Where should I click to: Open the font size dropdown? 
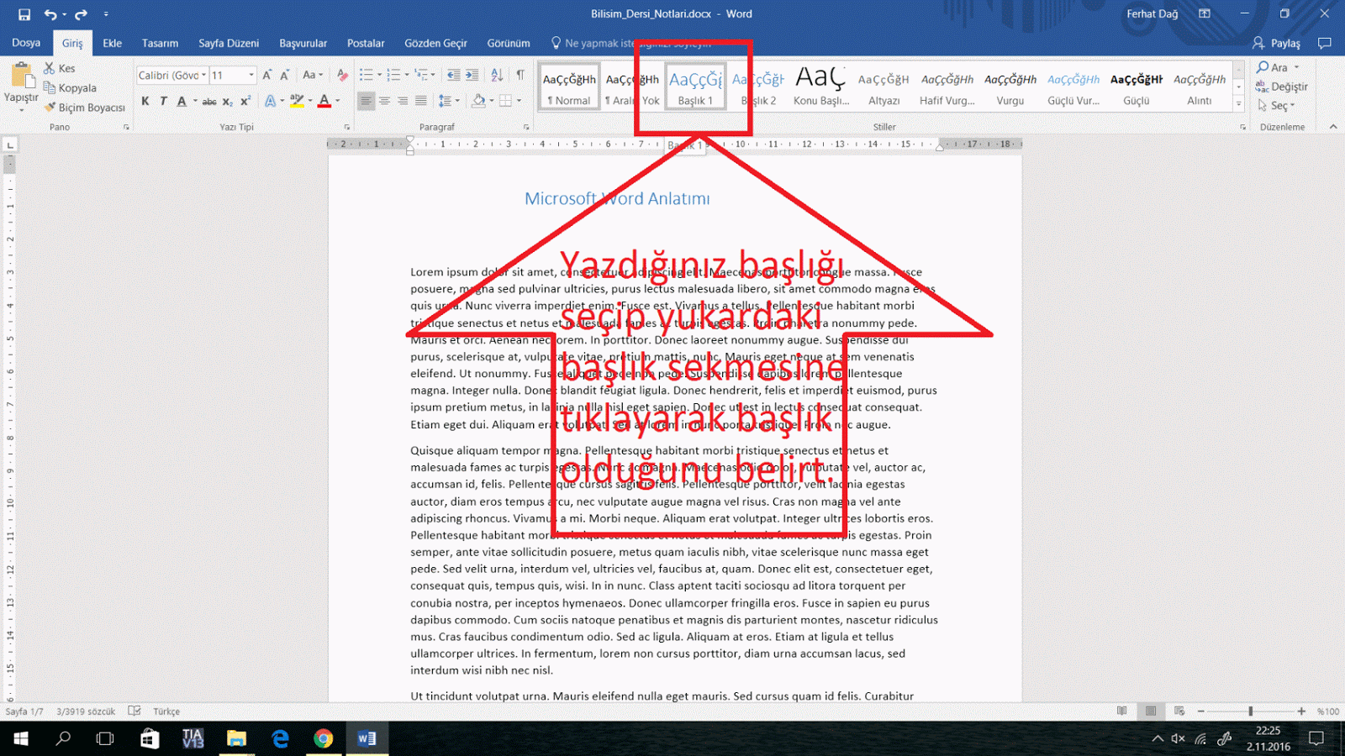[251, 75]
